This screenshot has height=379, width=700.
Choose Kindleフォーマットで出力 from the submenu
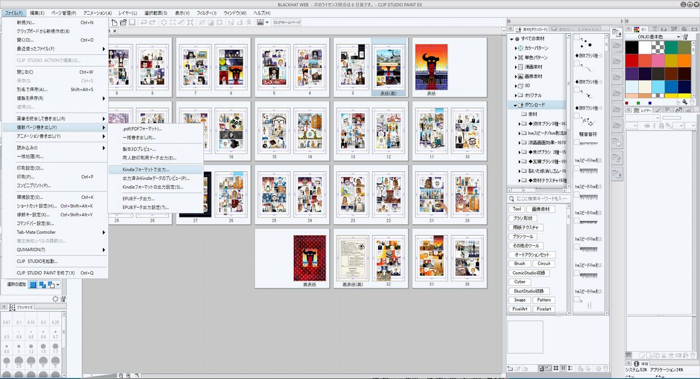pos(145,169)
